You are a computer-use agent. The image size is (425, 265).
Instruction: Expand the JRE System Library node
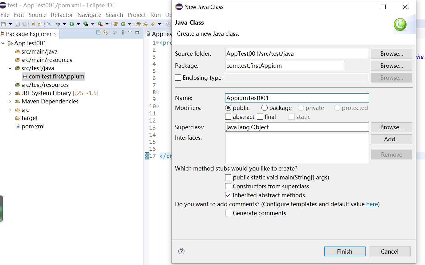[x=10, y=93]
